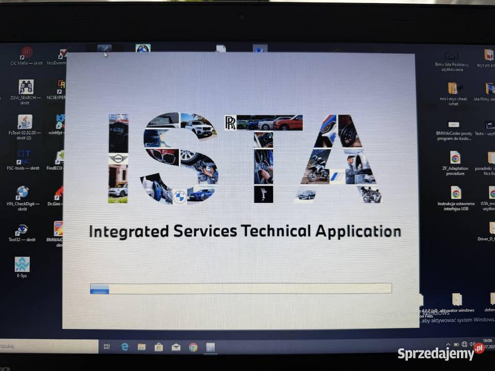Launch Microsoft Store from the taskbar
This screenshot has width=495, height=371.
pos(158,347)
